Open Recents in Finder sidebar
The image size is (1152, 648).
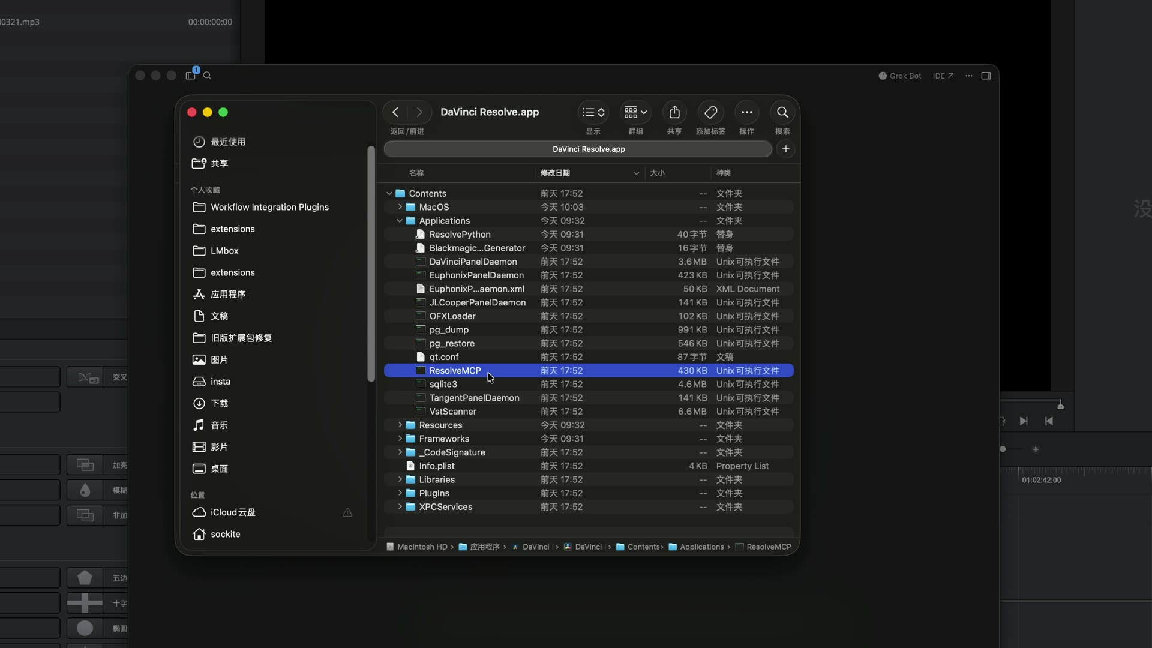(x=219, y=142)
